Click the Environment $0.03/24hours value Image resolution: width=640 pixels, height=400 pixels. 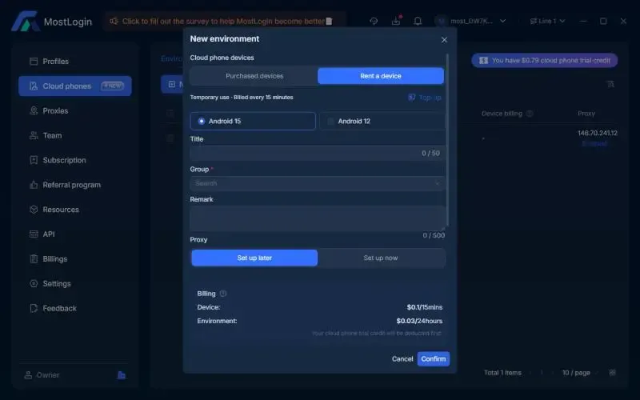click(419, 321)
